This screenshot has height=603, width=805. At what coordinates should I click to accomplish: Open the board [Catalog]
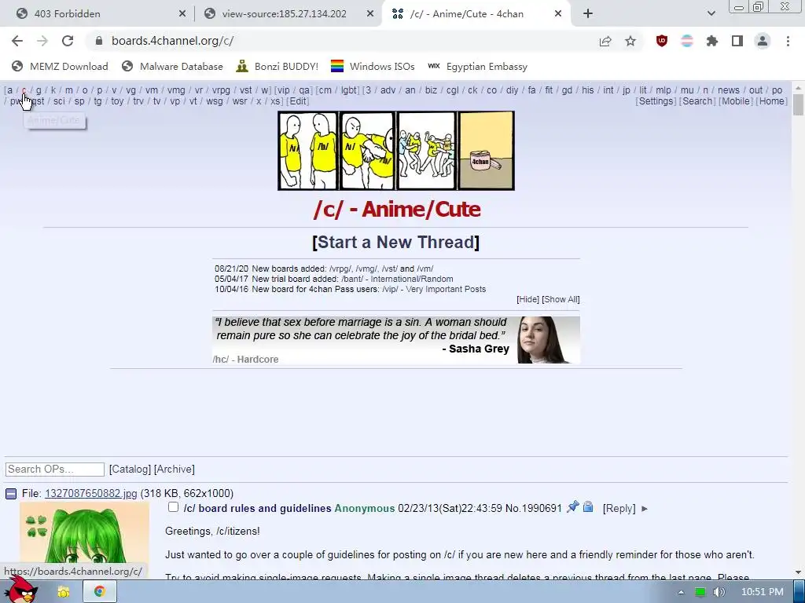click(130, 470)
